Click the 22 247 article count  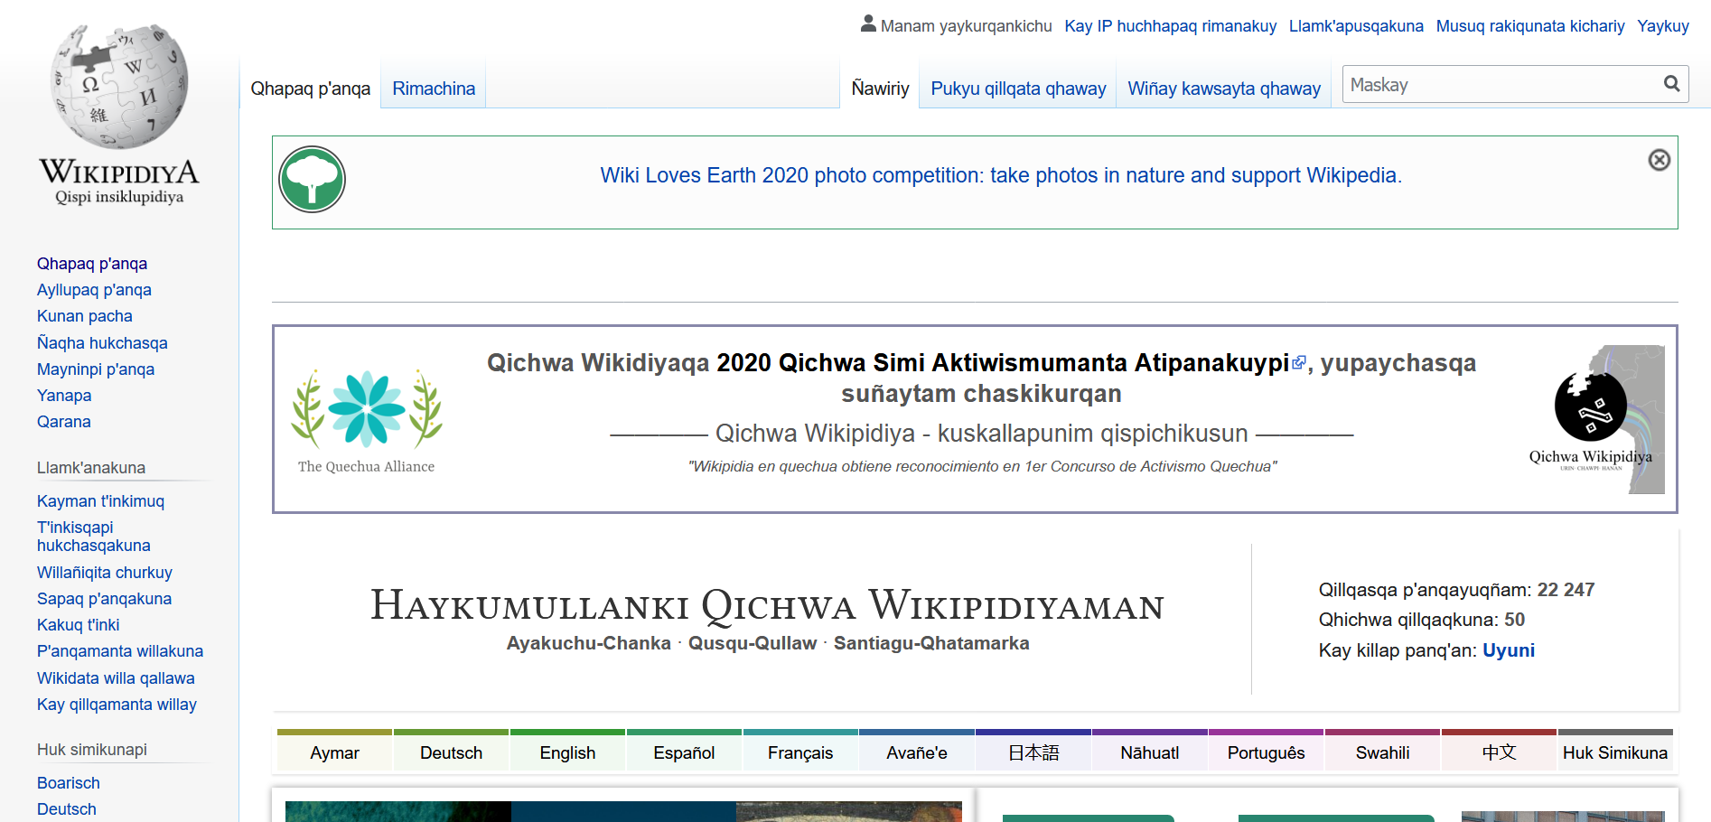pyautogui.click(x=1566, y=590)
